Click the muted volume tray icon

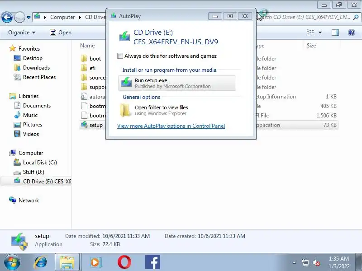[x=316, y=262]
